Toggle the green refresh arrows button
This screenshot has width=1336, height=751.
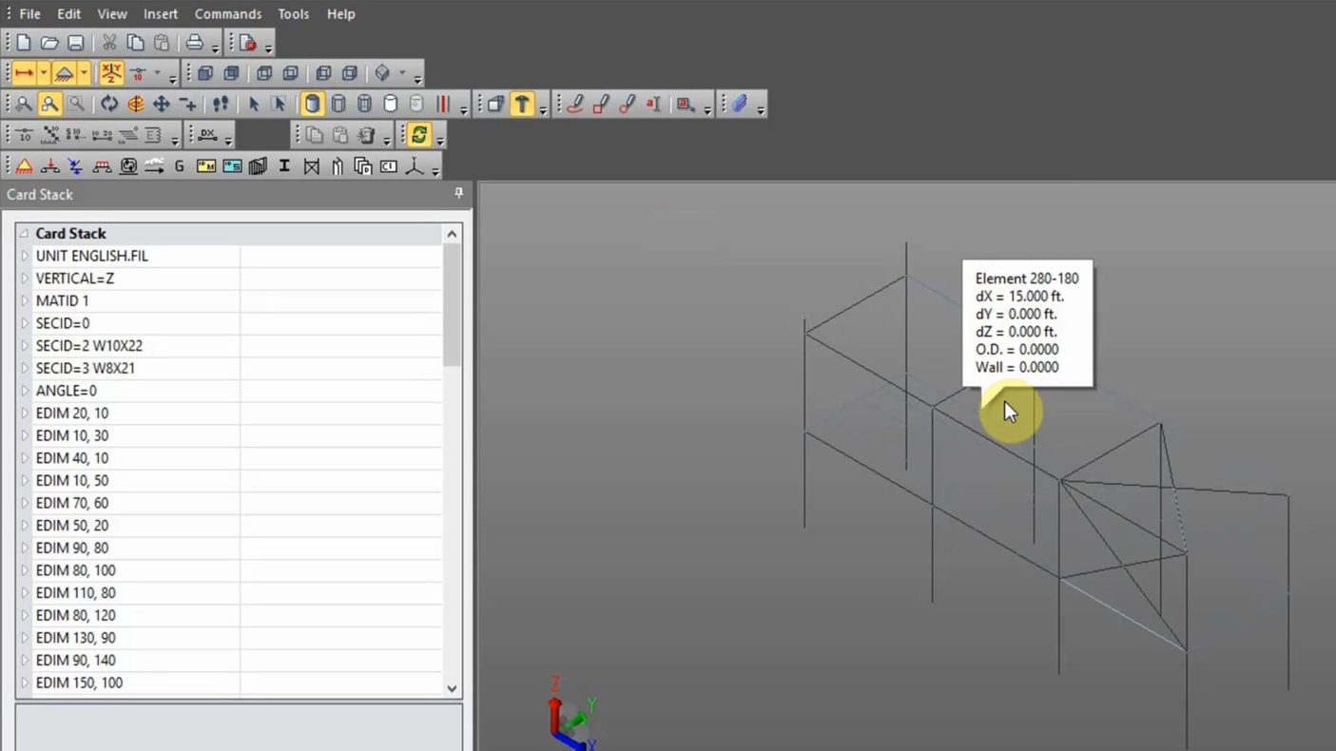click(418, 135)
